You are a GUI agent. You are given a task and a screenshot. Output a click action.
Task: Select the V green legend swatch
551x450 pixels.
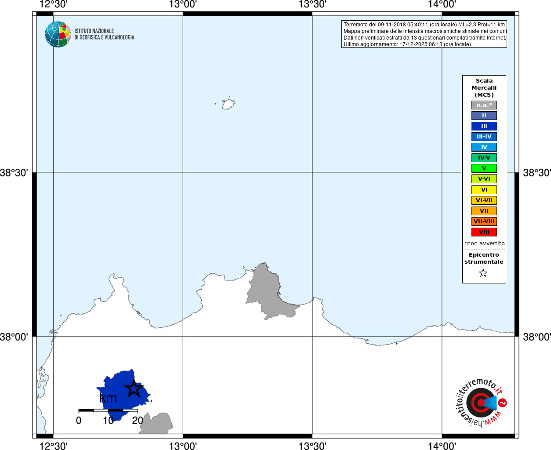coord(484,168)
